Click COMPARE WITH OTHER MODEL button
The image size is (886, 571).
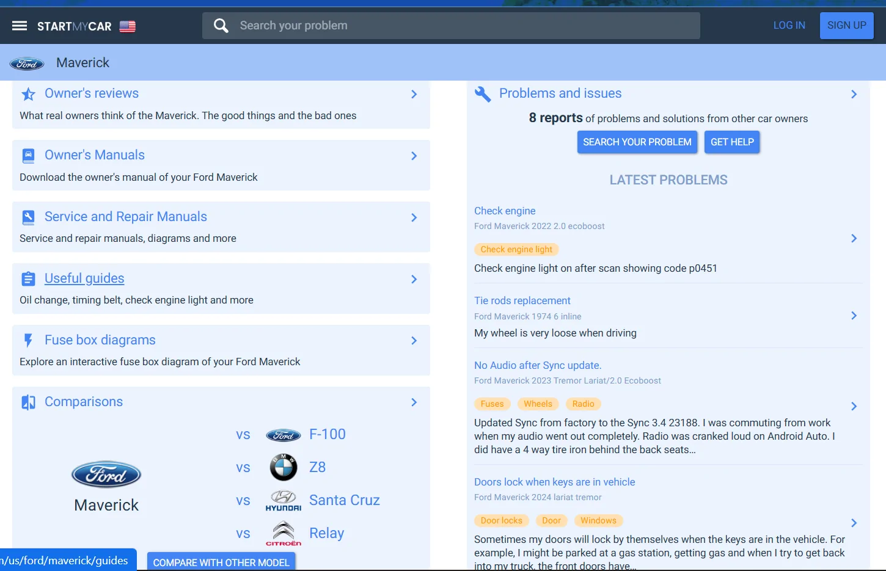[221, 562]
